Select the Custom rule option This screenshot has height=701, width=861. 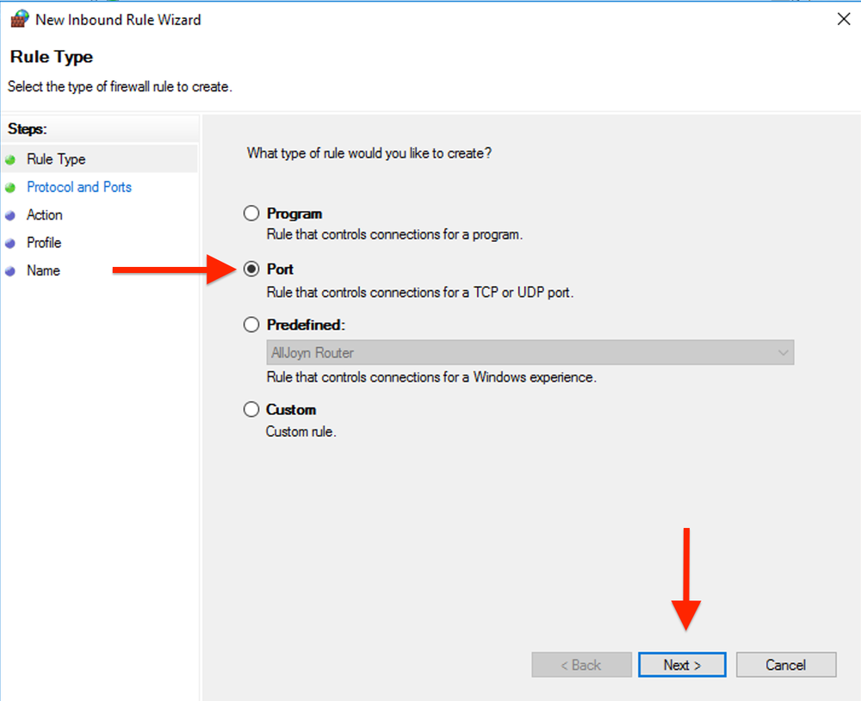251,409
